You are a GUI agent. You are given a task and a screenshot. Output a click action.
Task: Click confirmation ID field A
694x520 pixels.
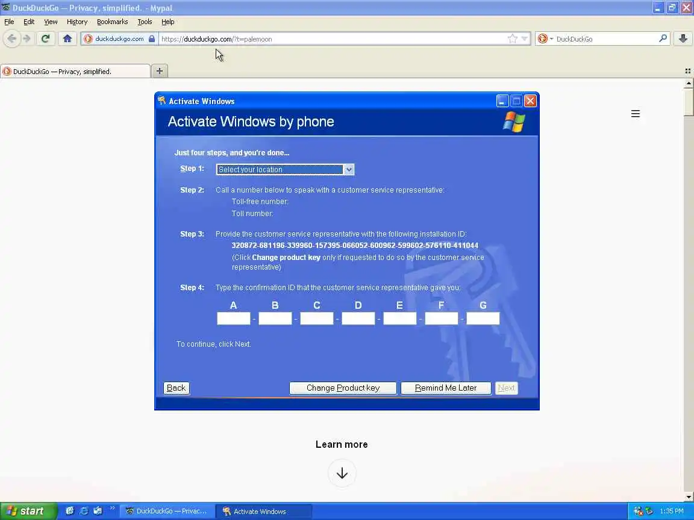click(x=233, y=318)
